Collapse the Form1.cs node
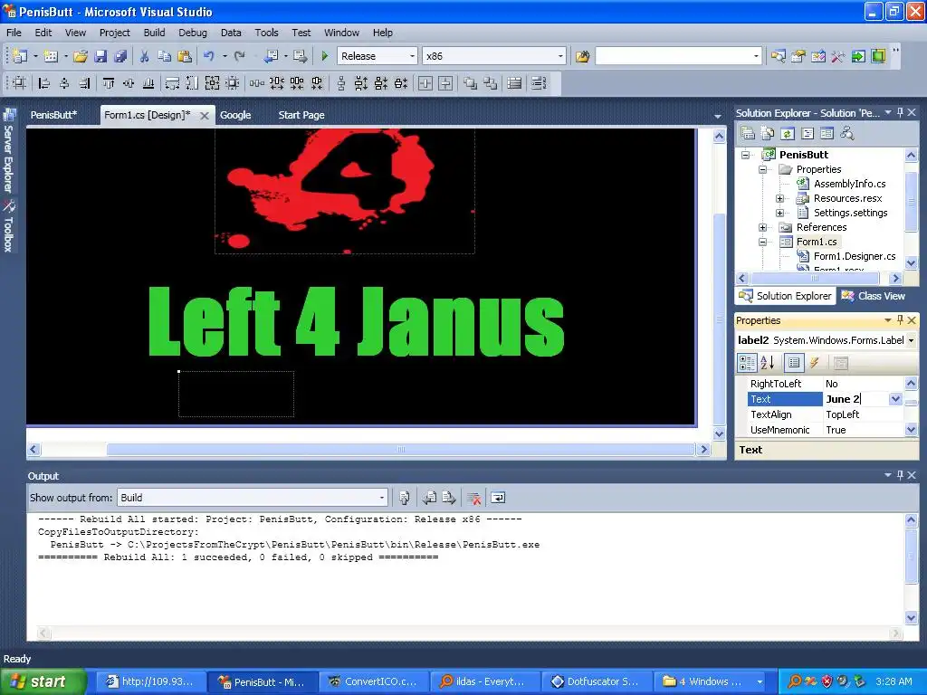 [x=762, y=242]
